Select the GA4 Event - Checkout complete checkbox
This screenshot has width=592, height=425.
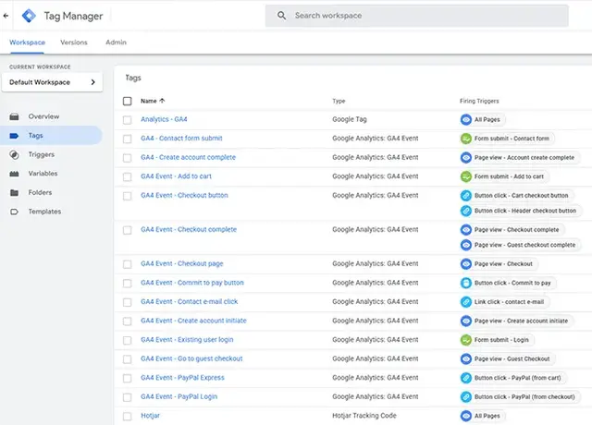click(x=128, y=230)
